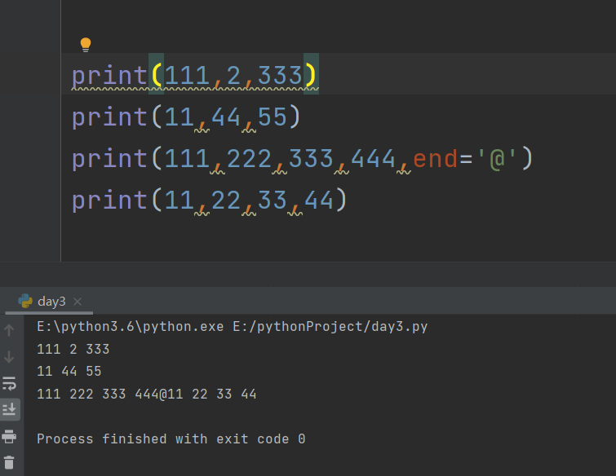
Task: Select the day3 run tab
Action: [x=49, y=302]
